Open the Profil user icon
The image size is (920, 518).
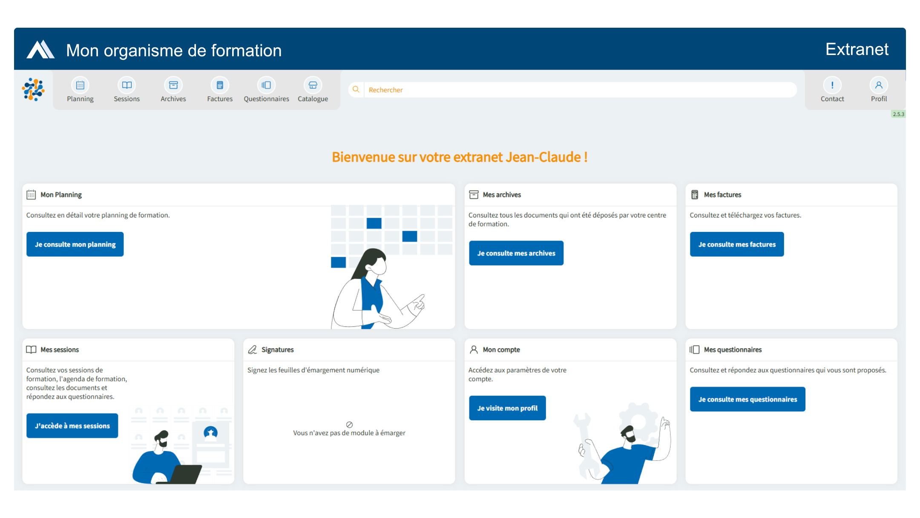[879, 85]
